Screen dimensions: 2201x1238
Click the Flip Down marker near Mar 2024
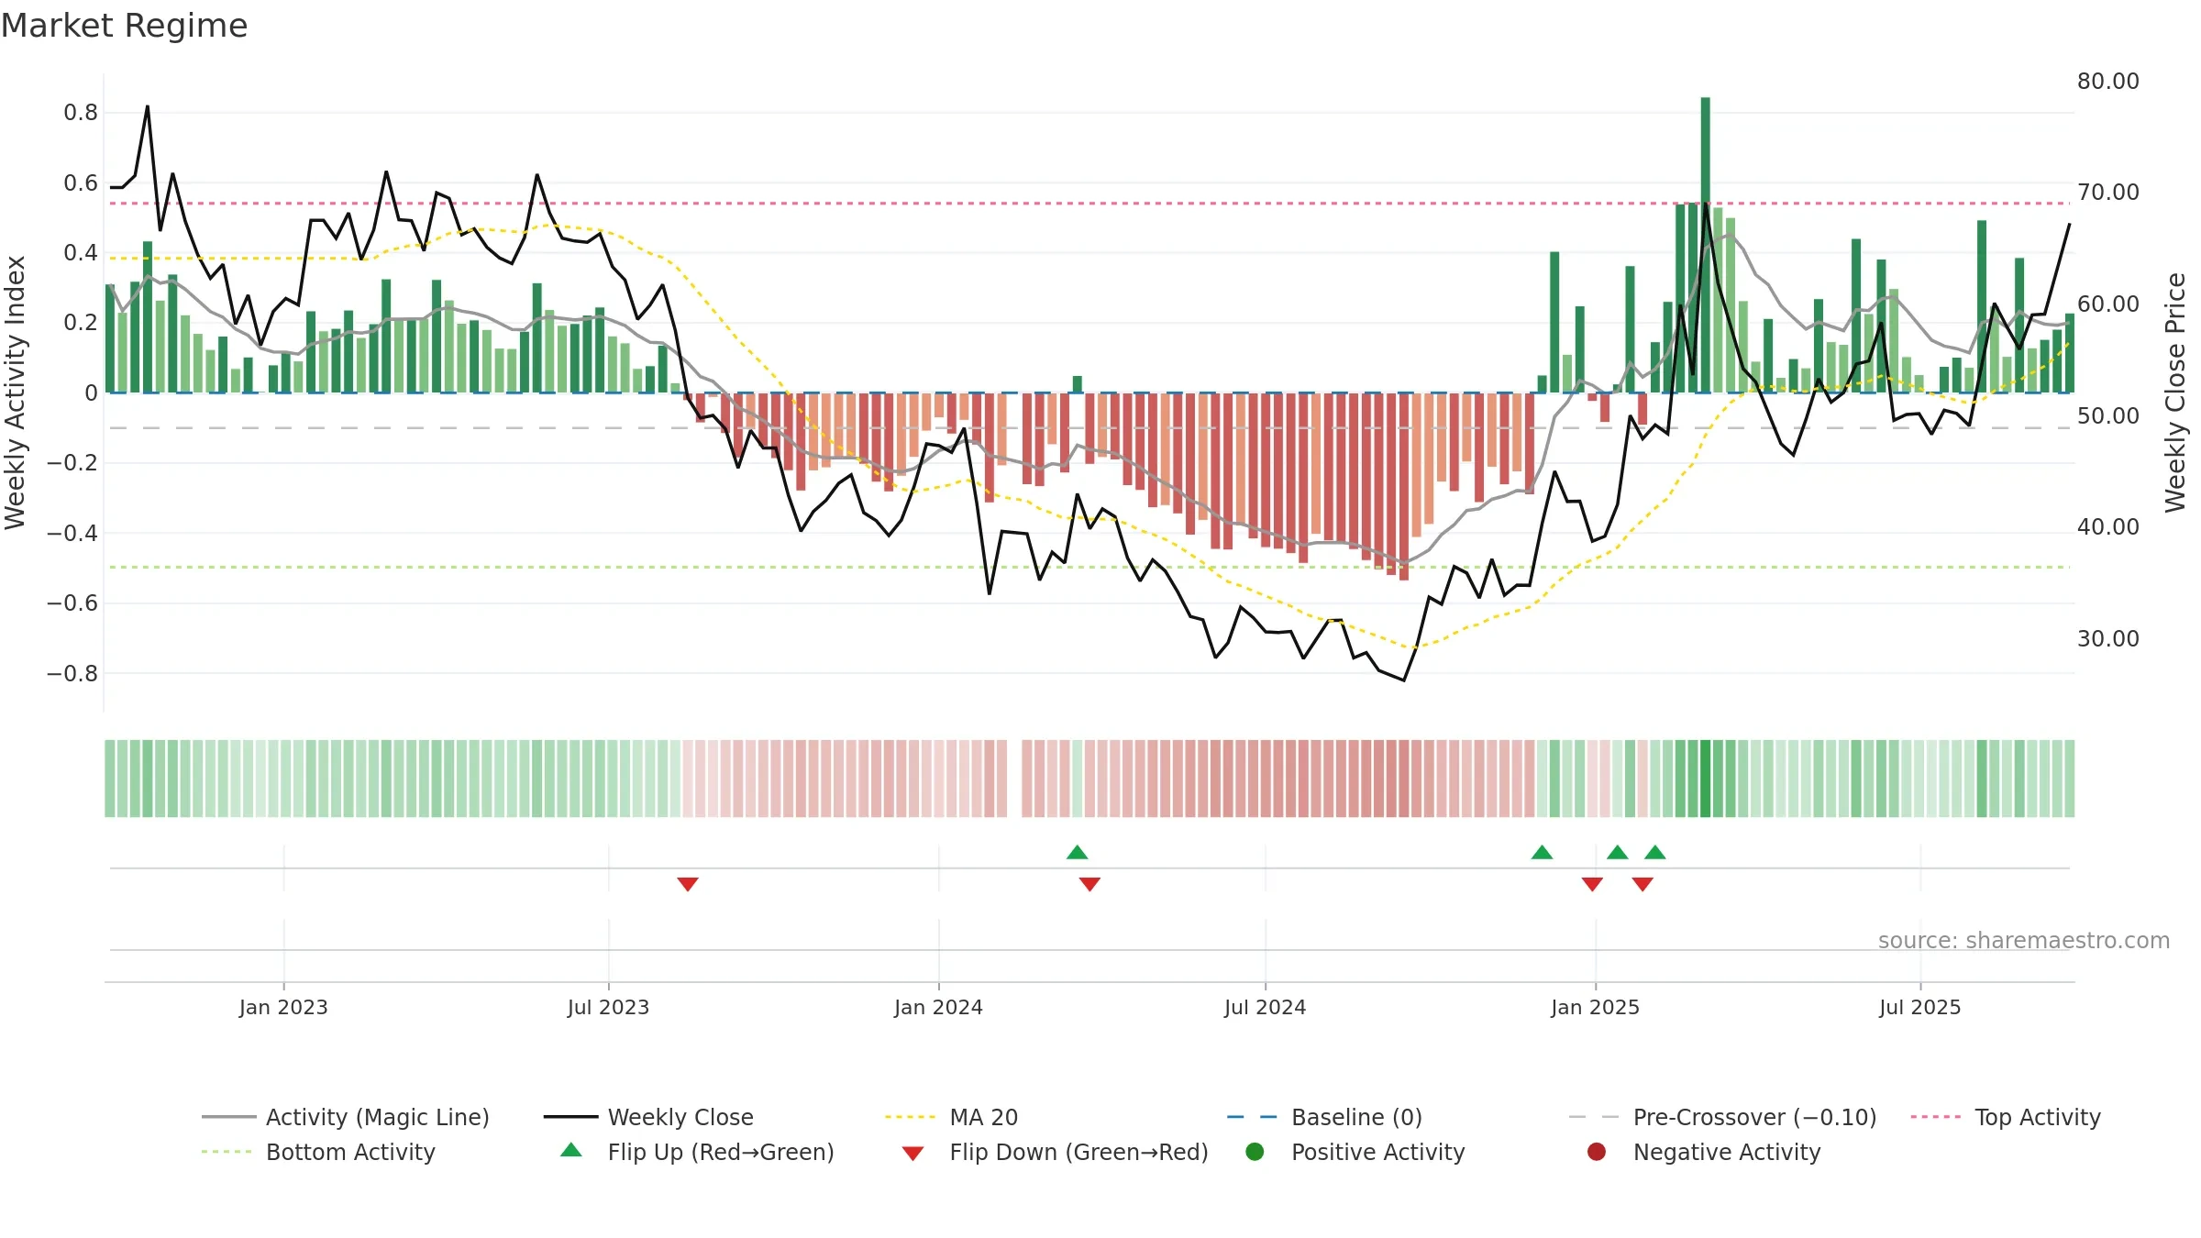[x=1089, y=884]
